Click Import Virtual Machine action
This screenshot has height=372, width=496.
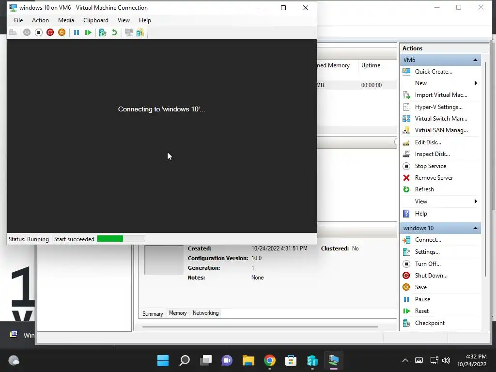tap(441, 95)
